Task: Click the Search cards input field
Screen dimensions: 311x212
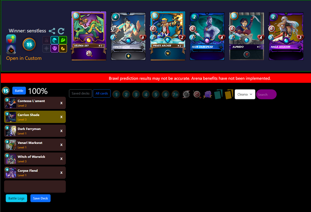Action: click(x=266, y=94)
